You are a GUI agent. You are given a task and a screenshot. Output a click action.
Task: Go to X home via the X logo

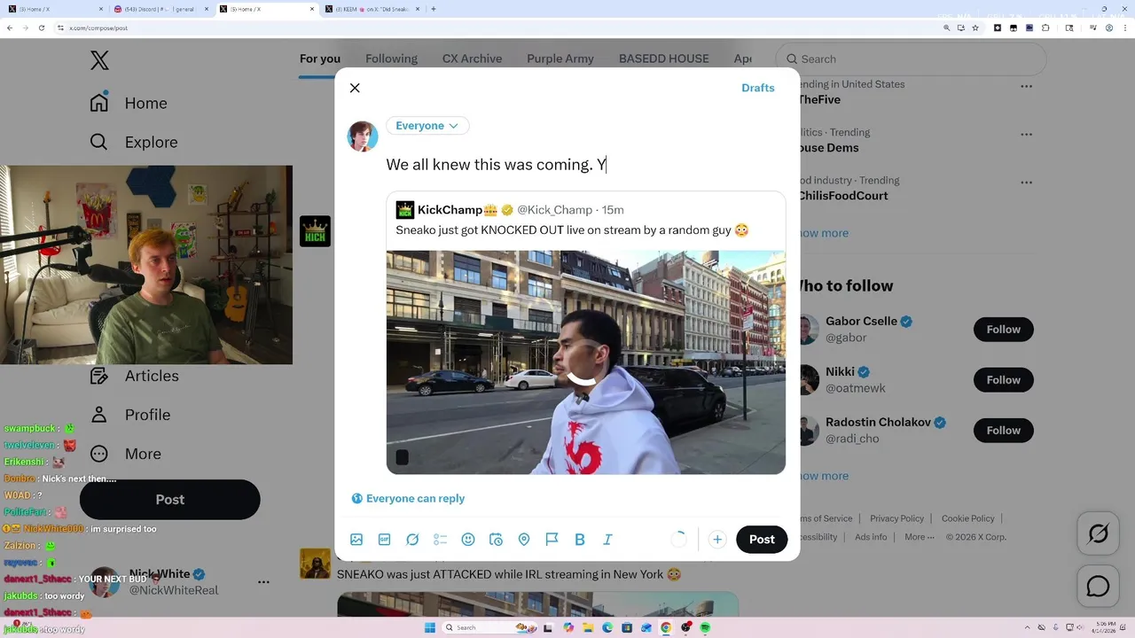[x=99, y=60]
